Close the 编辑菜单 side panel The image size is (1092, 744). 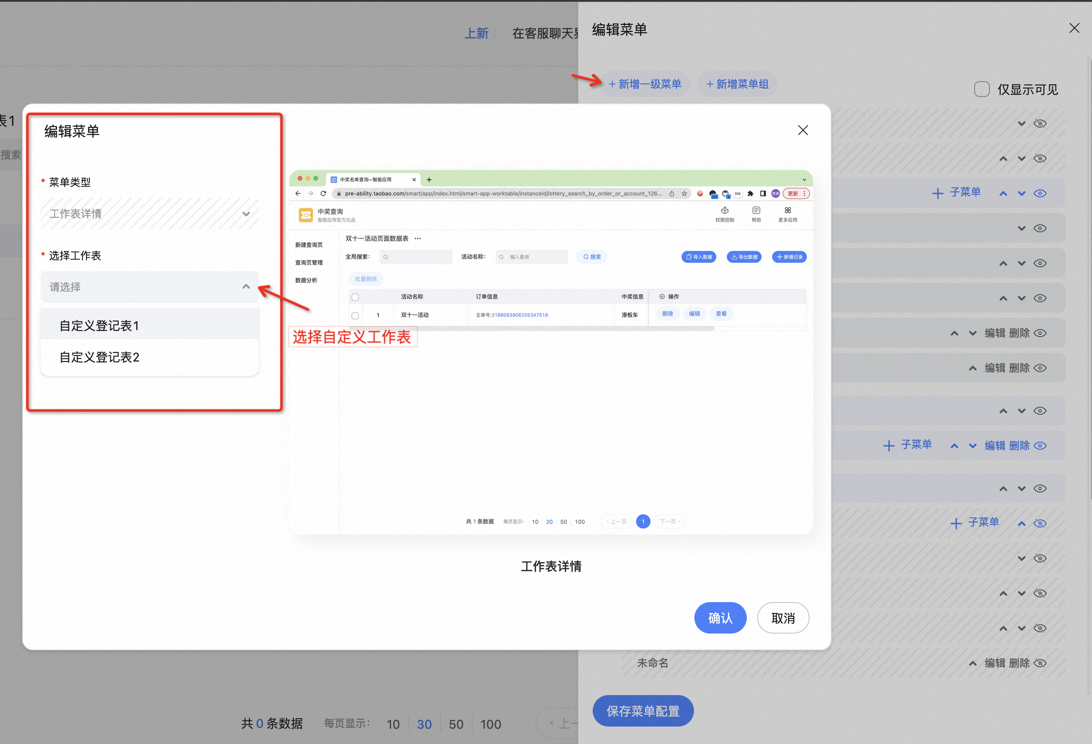click(x=1074, y=28)
